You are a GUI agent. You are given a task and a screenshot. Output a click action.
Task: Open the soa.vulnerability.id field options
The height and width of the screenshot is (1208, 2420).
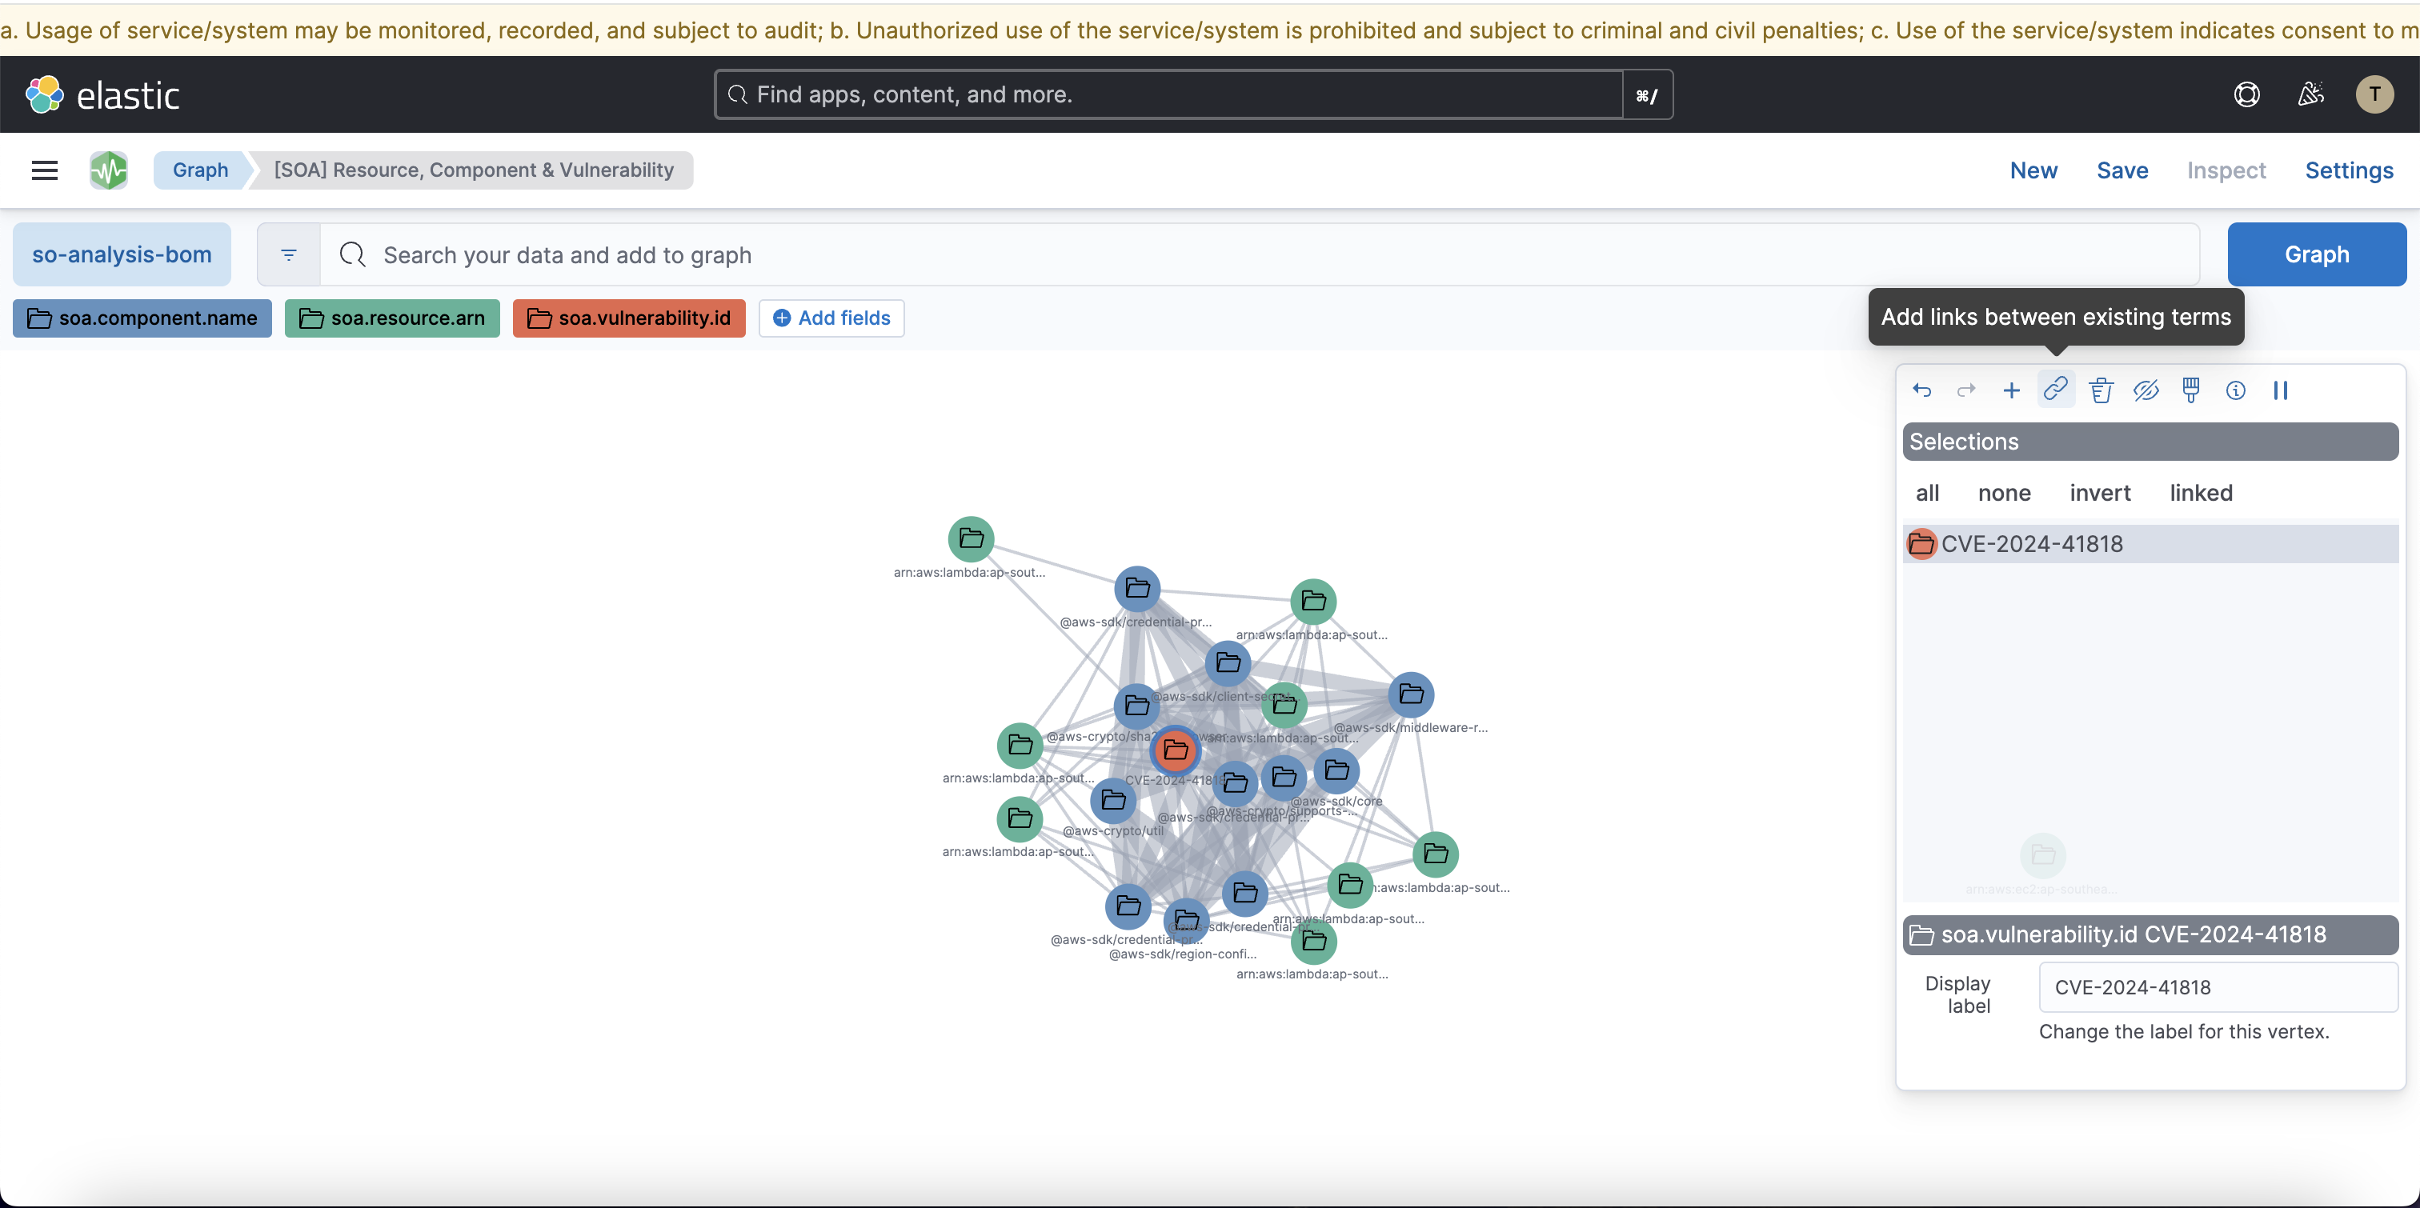point(628,318)
